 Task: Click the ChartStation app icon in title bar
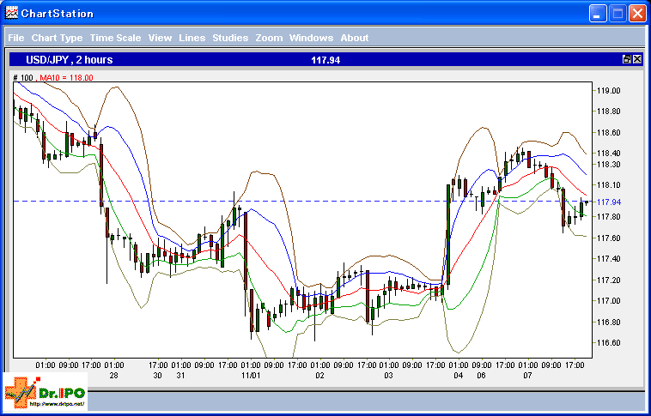12,14
